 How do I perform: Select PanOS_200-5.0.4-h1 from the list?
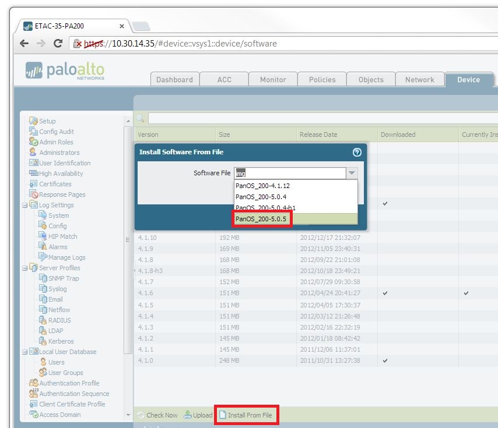[296, 208]
